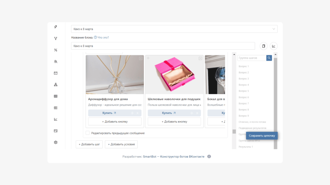Screen dimensions: 330x185
Task: Click editor scrollbar up arrow
Action: 234,54
